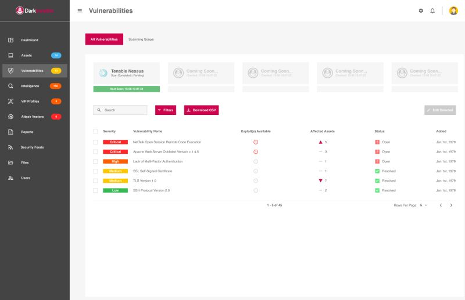Click 'SSH Protocol Version 2.0' vulnerability name
Image resolution: width=465 pixels, height=300 pixels.
point(151,190)
